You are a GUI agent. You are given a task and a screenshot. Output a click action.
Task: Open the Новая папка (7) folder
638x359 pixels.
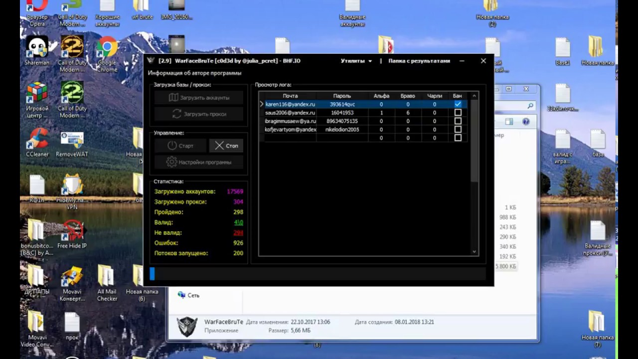click(x=597, y=329)
